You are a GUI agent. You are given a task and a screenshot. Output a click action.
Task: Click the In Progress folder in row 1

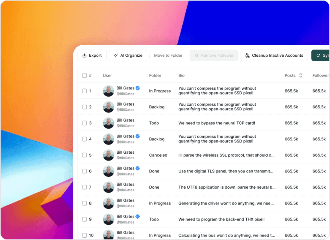click(x=160, y=91)
